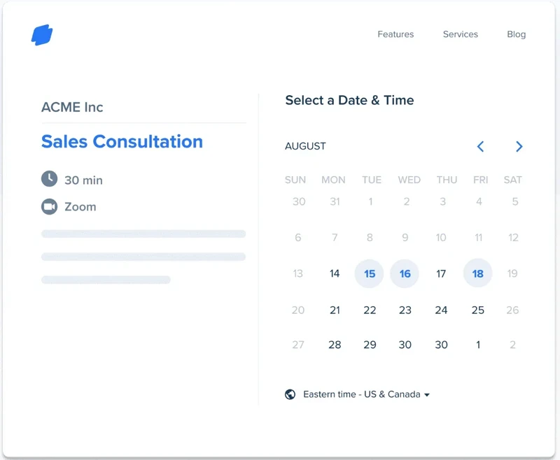The height and width of the screenshot is (460, 560).
Task: Click the blue company logo icon
Action: [x=43, y=34]
